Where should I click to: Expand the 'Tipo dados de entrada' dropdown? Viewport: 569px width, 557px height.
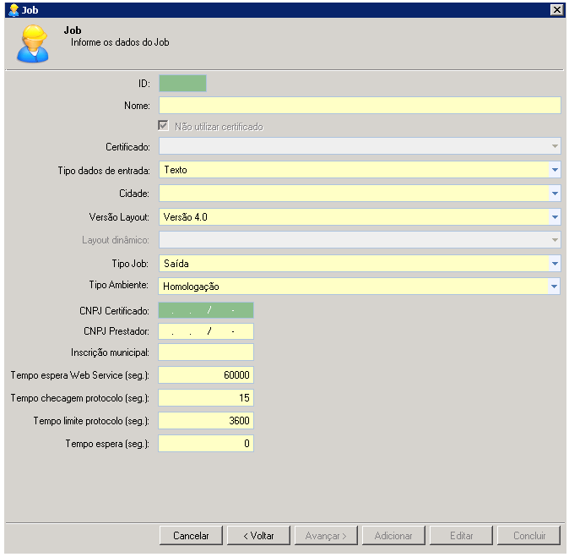point(554,170)
